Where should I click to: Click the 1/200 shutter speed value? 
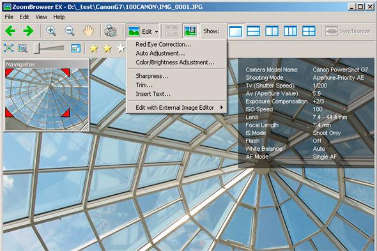tap(319, 86)
